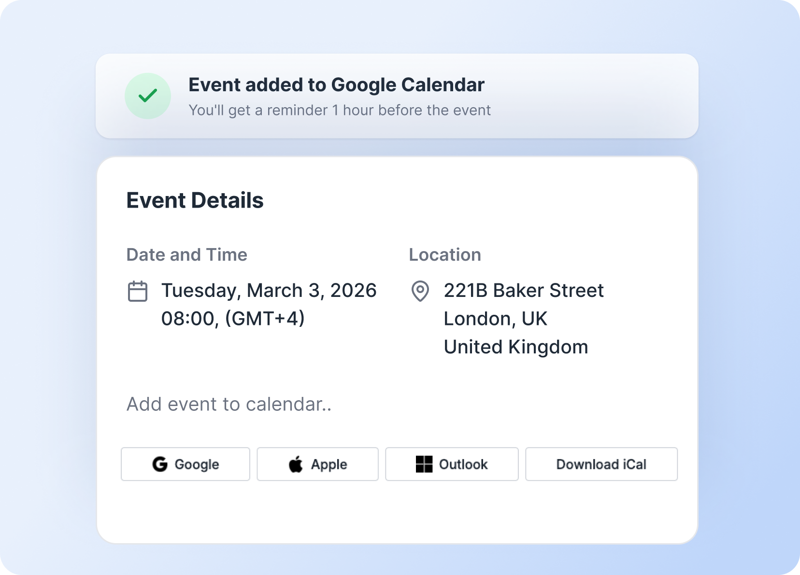This screenshot has width=800, height=575.
Task: Add event using the Apple button
Action: 317,464
